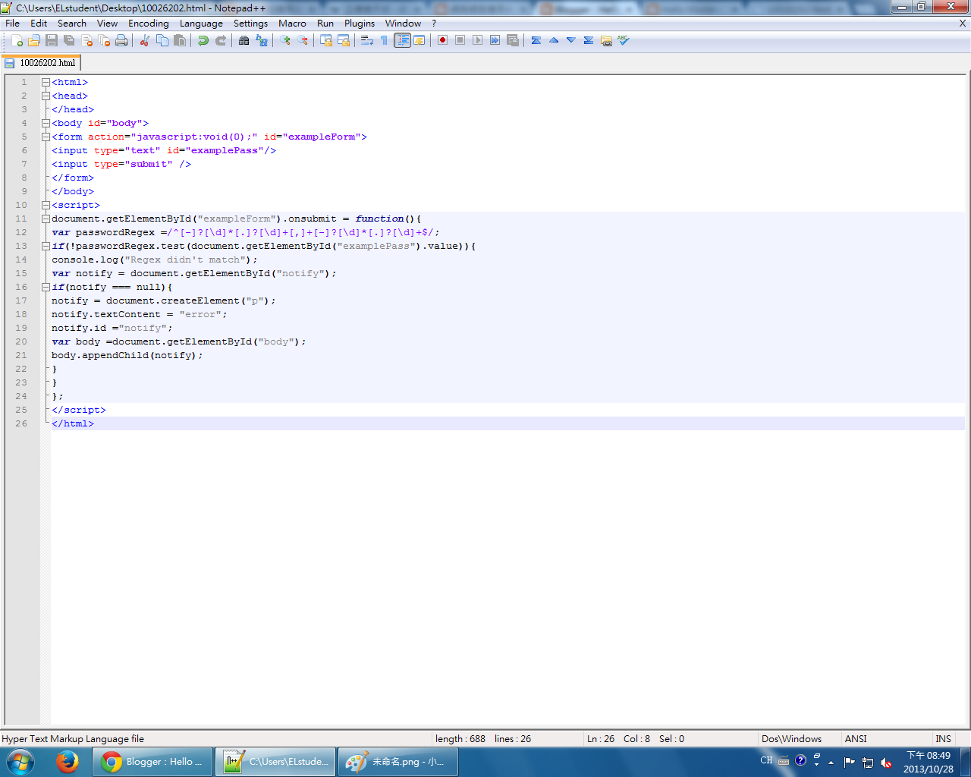Open the Macro menu
971x777 pixels.
pyautogui.click(x=292, y=23)
